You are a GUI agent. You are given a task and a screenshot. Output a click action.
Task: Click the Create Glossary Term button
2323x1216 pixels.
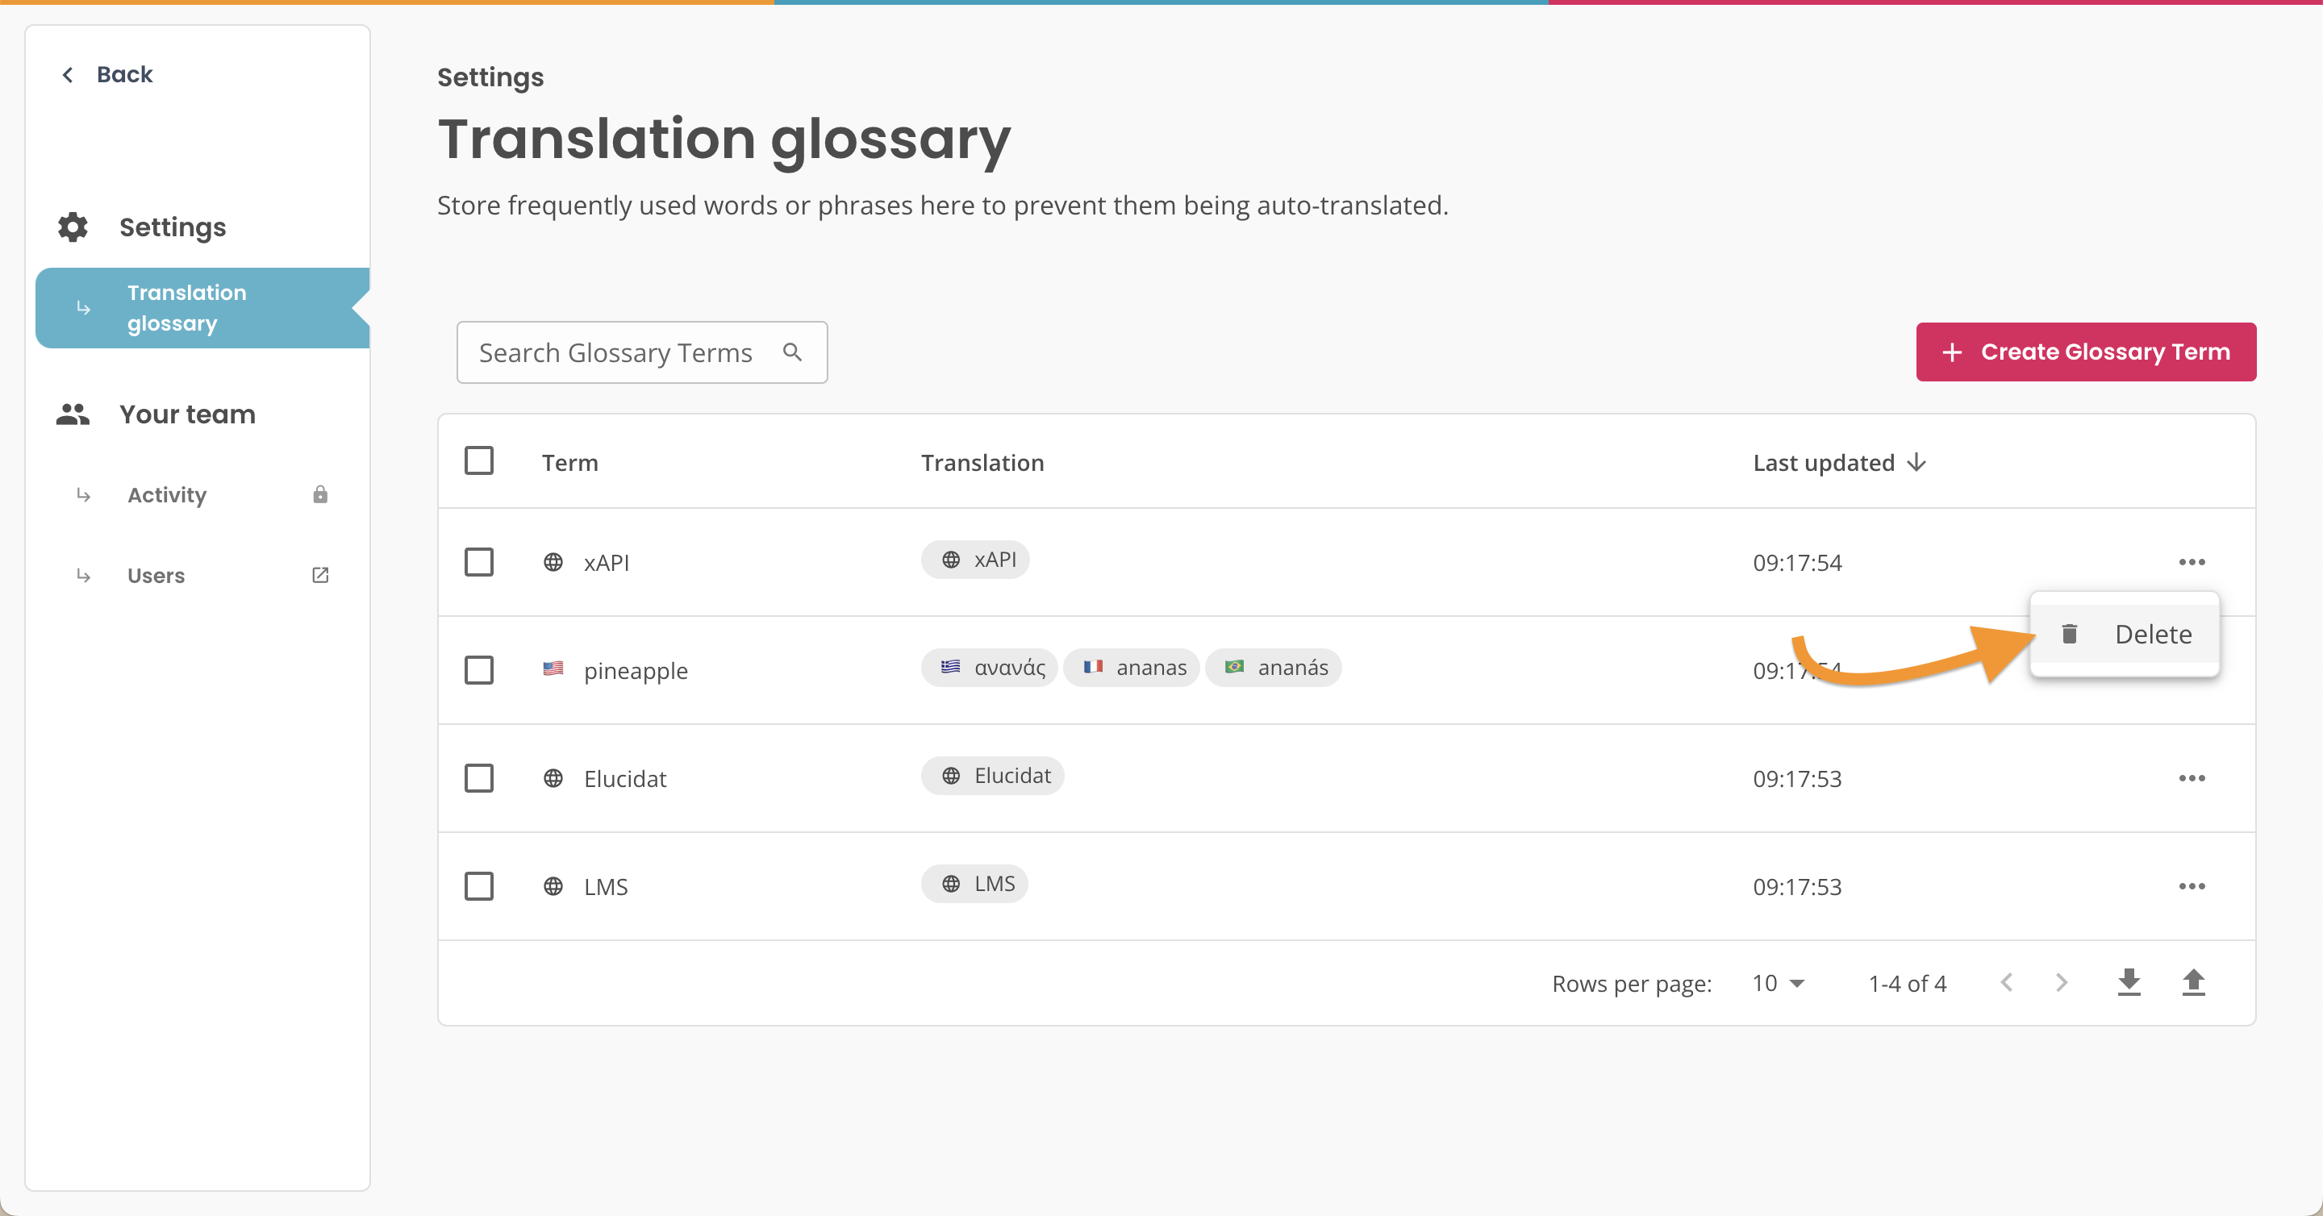(x=2085, y=352)
